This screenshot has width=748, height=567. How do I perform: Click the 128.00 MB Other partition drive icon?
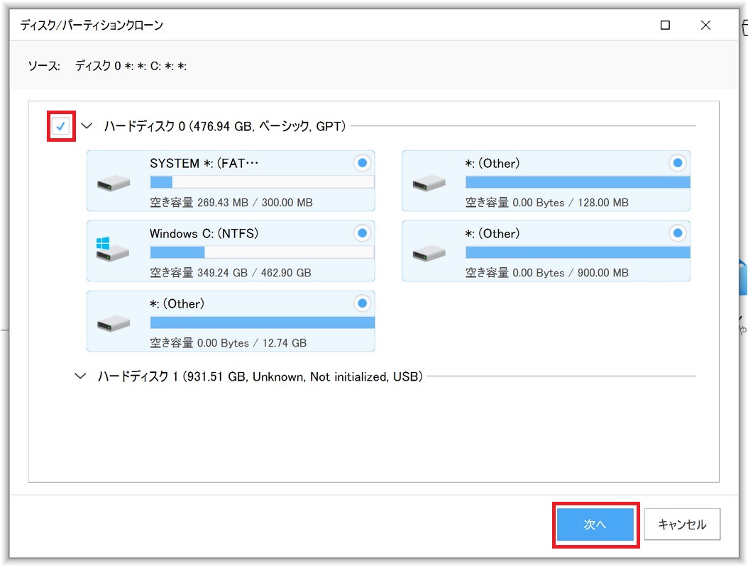(429, 183)
